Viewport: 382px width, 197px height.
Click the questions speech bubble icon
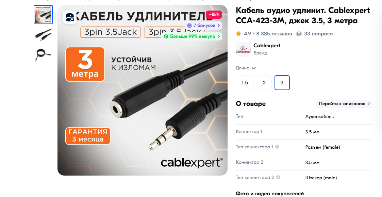(x=299, y=34)
